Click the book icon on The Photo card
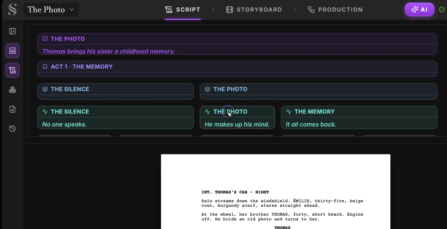 tap(45, 39)
